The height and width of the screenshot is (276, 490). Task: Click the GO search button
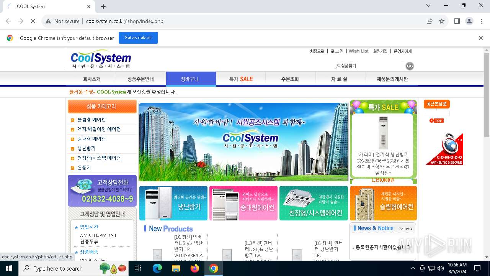point(410,66)
